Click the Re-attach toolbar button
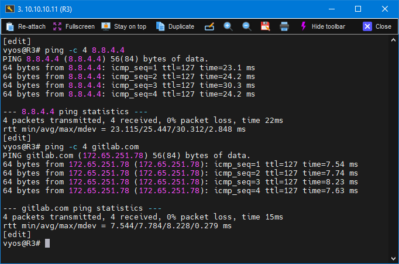The width and height of the screenshot is (399, 264). coord(26,26)
